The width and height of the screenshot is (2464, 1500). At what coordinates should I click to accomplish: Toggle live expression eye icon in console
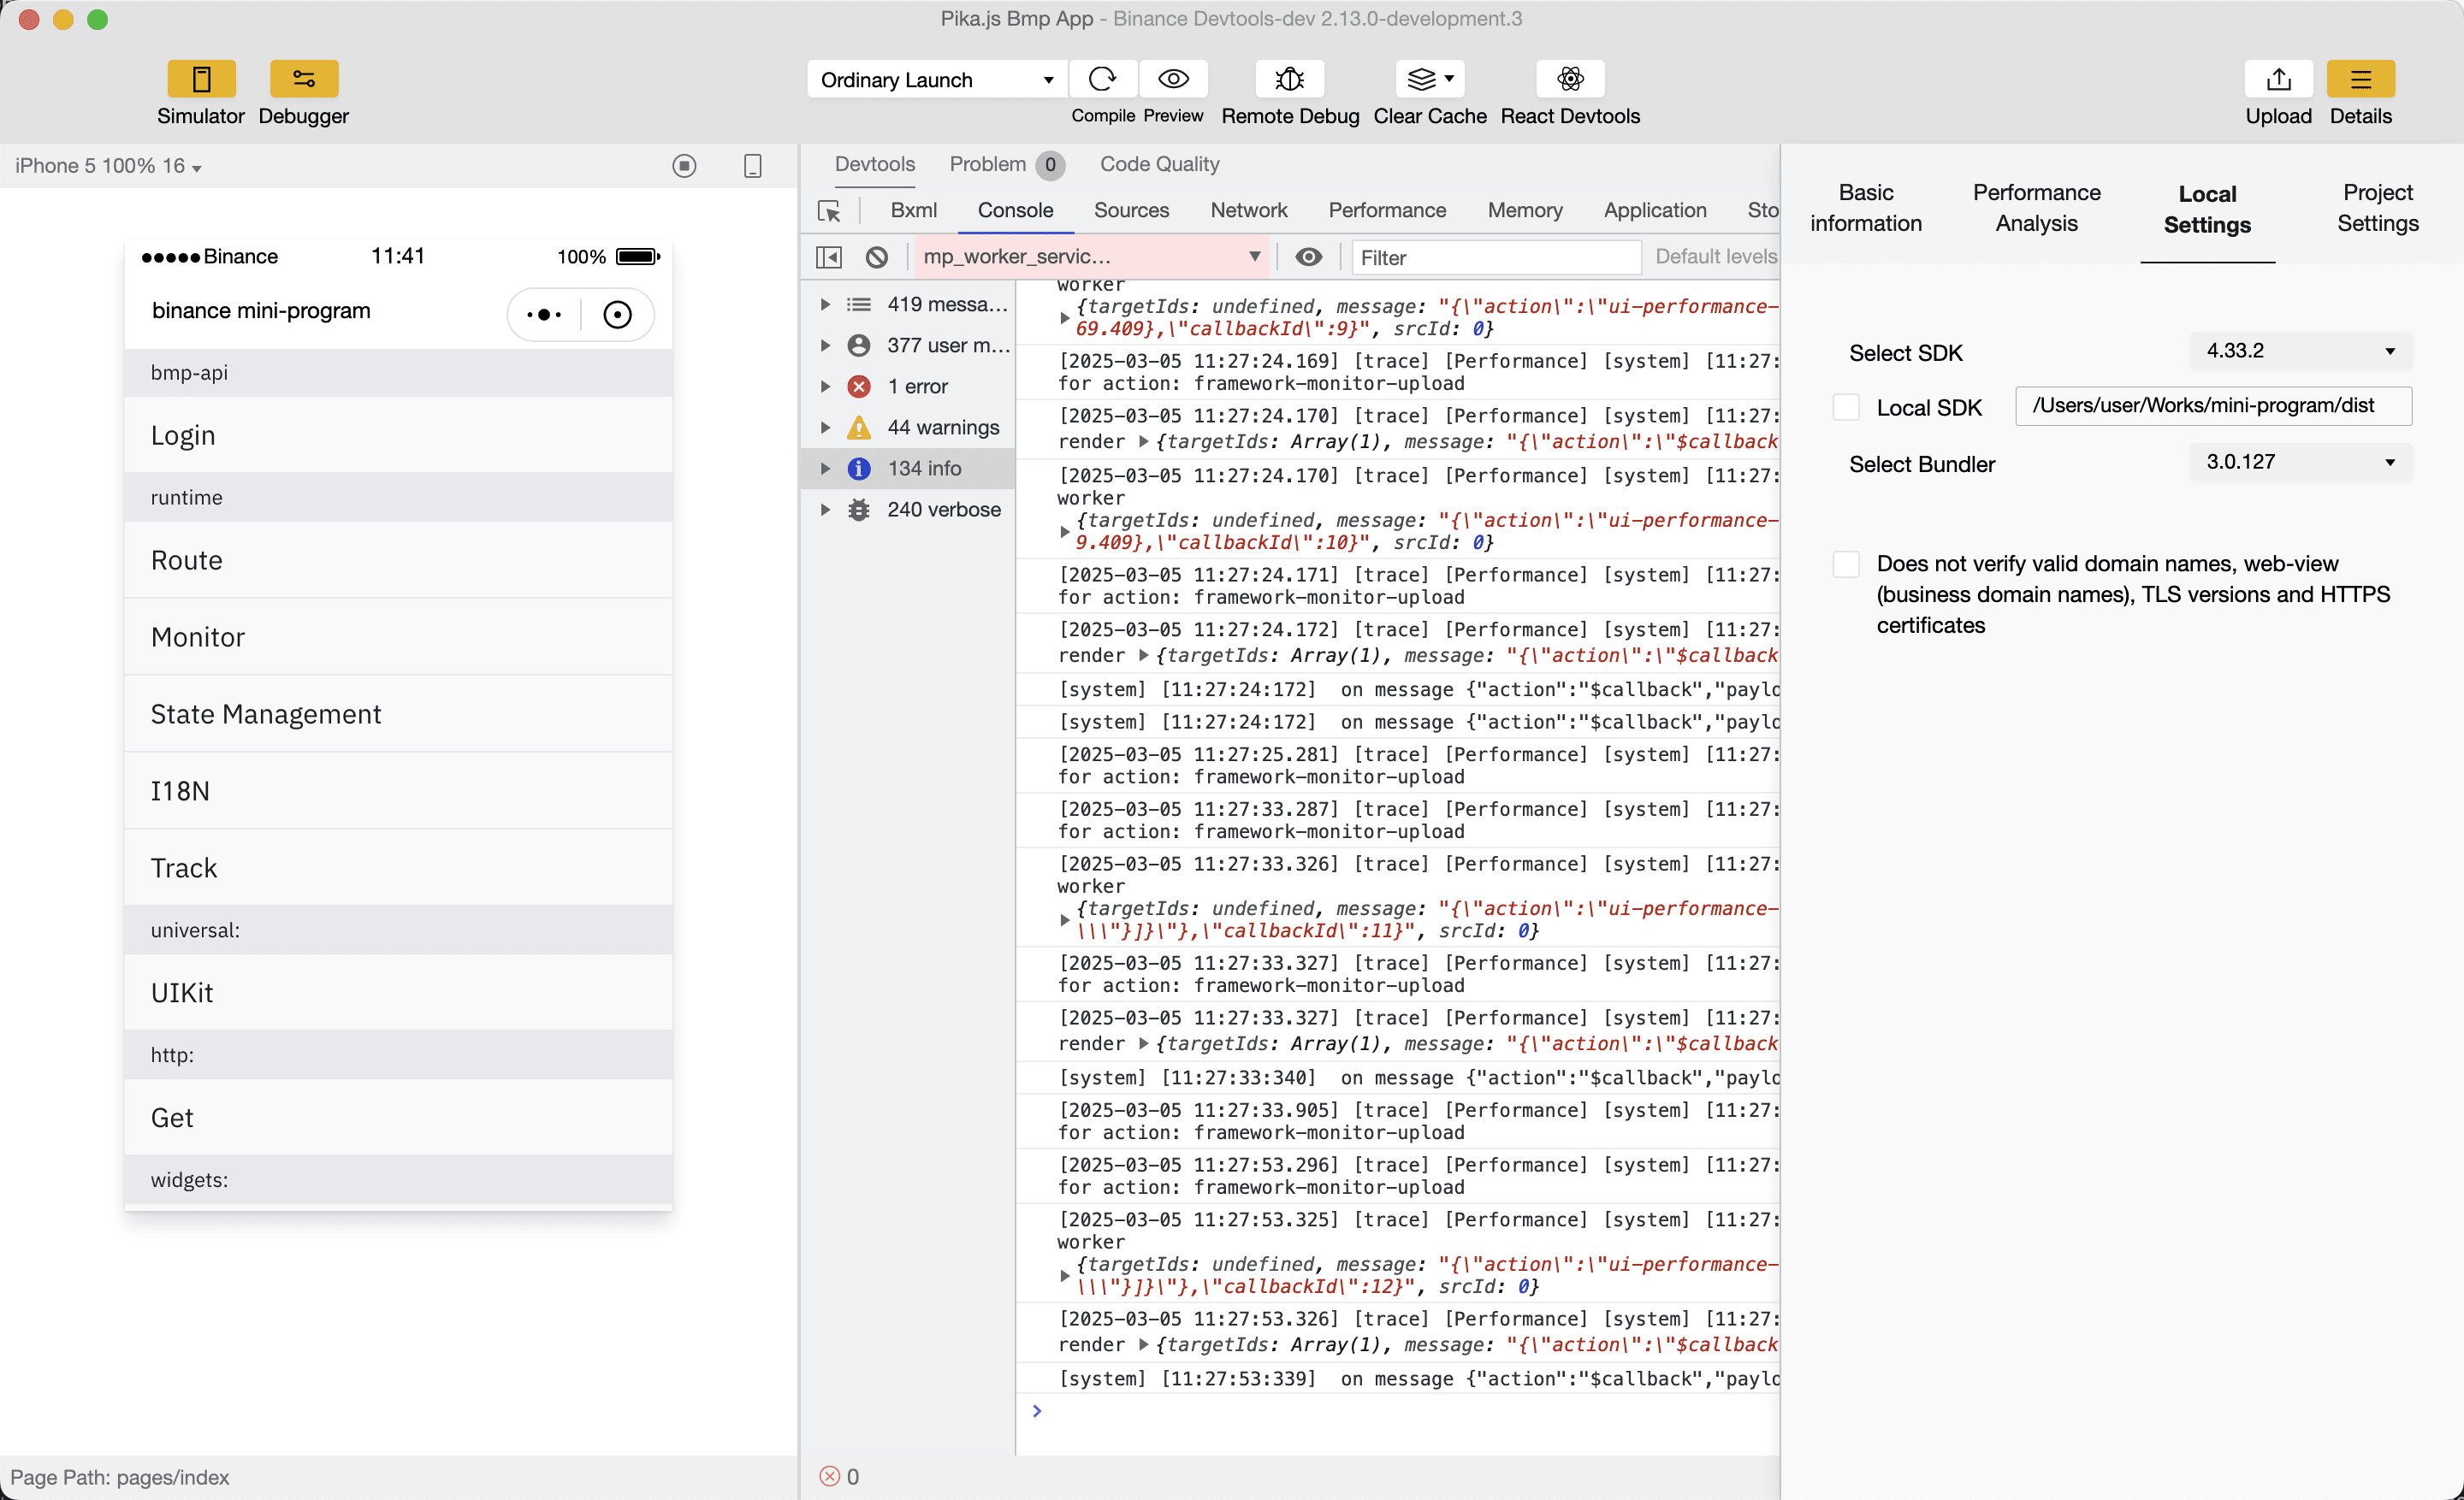pyautogui.click(x=1308, y=257)
